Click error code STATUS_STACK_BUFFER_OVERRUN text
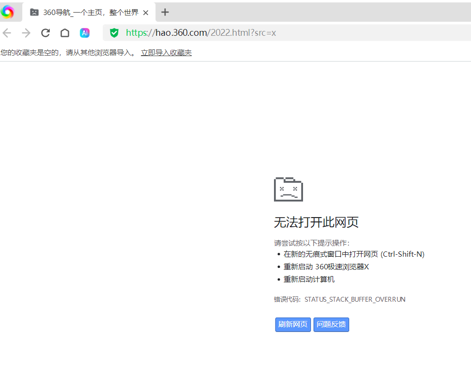Screen dimensions: 471x366 click(355, 299)
